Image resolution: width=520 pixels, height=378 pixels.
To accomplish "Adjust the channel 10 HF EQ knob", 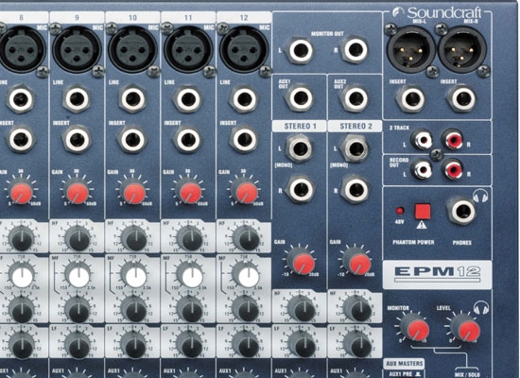I will pyautogui.click(x=133, y=238).
